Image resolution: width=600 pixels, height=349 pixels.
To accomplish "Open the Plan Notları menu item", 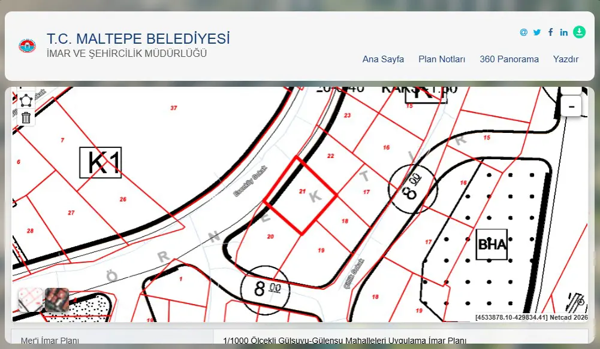I will [x=442, y=59].
